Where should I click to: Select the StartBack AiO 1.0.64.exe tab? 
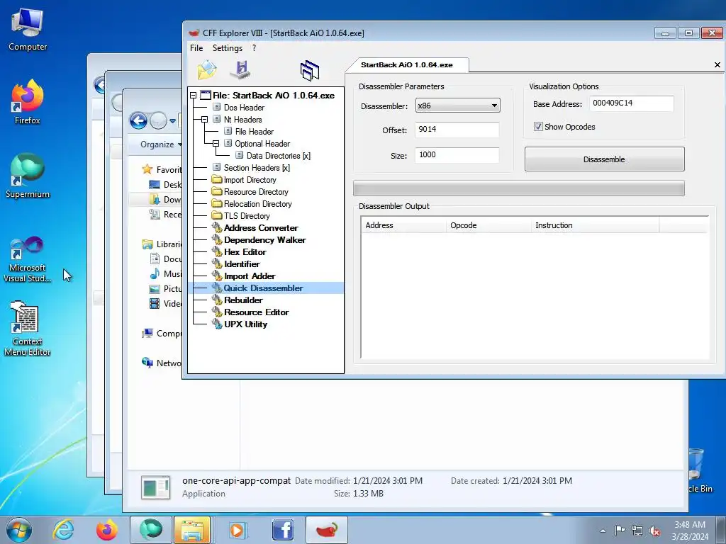(406, 64)
